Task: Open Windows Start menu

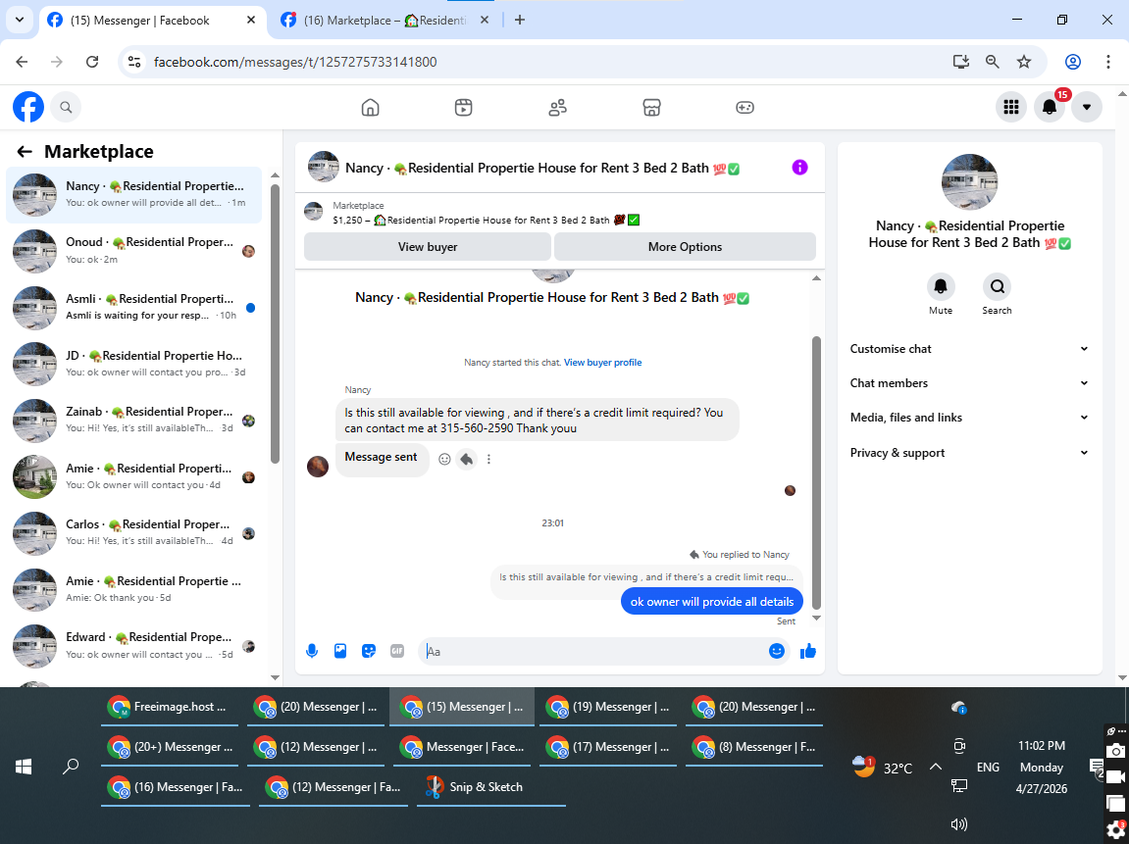Action: coord(23,767)
